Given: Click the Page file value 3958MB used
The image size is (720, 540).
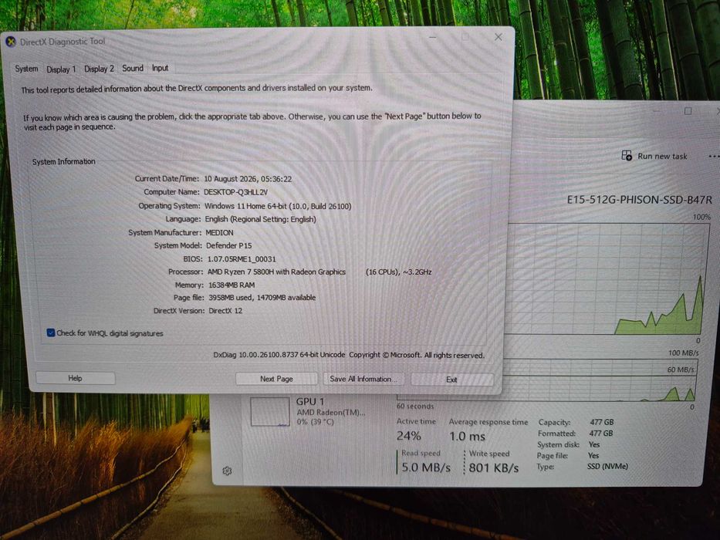Looking at the screenshot, I should pos(262,298).
